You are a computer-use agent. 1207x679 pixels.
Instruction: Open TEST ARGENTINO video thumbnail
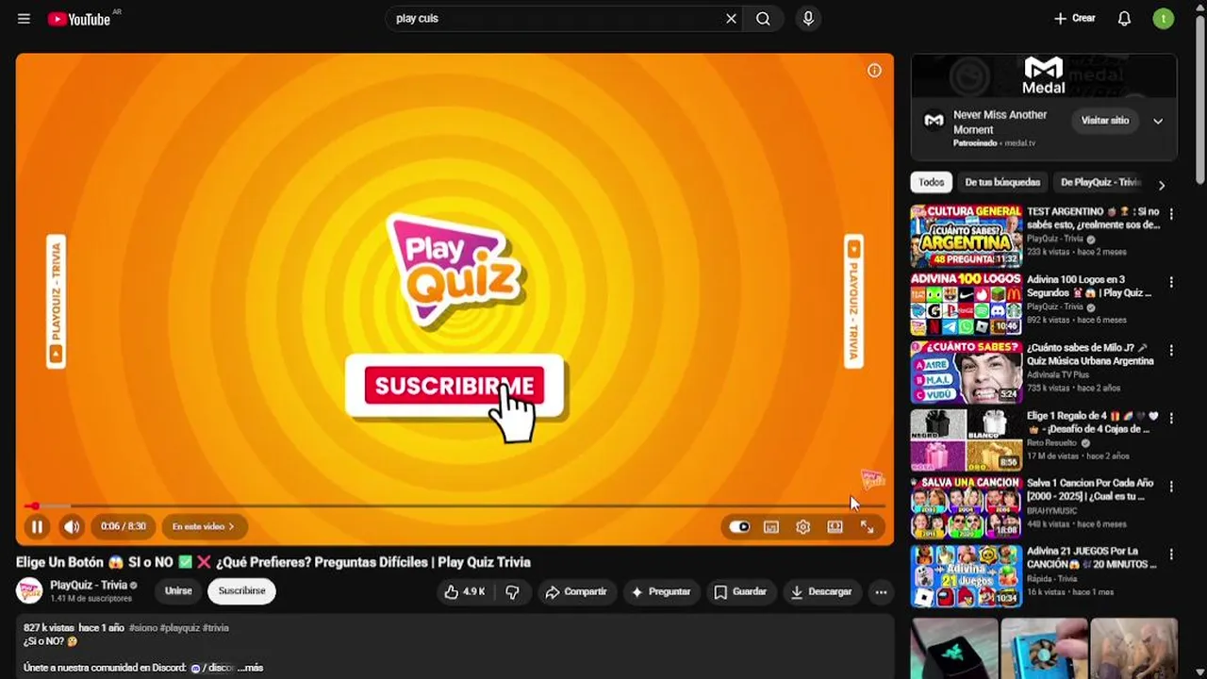pyautogui.click(x=966, y=237)
